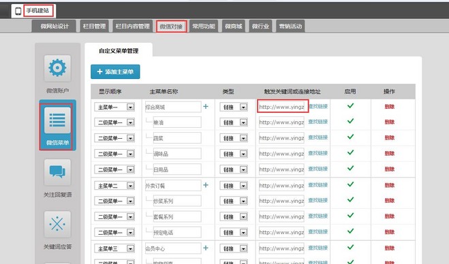Add submenu with plus next to 外卖订餐
Viewport: 449px width, 264px height.
click(x=206, y=185)
